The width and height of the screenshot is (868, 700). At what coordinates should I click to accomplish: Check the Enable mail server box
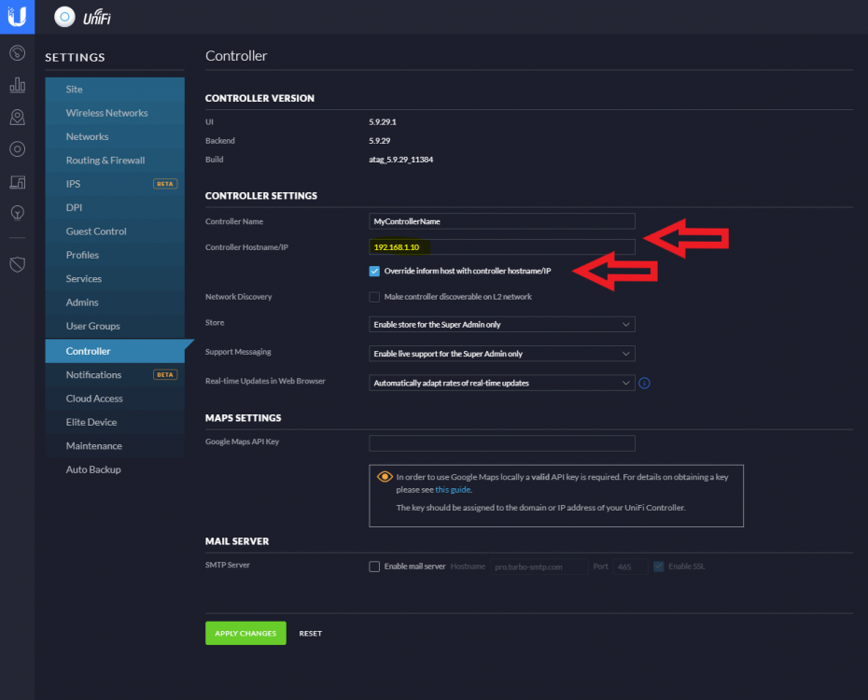374,567
